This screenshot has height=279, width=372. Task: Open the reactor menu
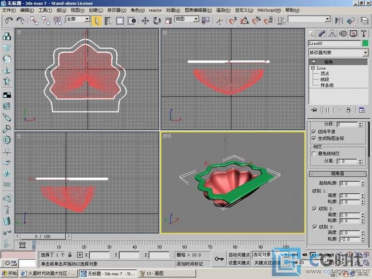pos(155,10)
